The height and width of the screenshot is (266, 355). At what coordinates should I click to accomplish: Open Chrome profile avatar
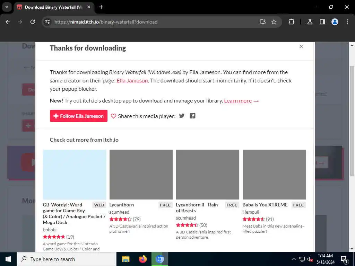[x=335, y=22]
